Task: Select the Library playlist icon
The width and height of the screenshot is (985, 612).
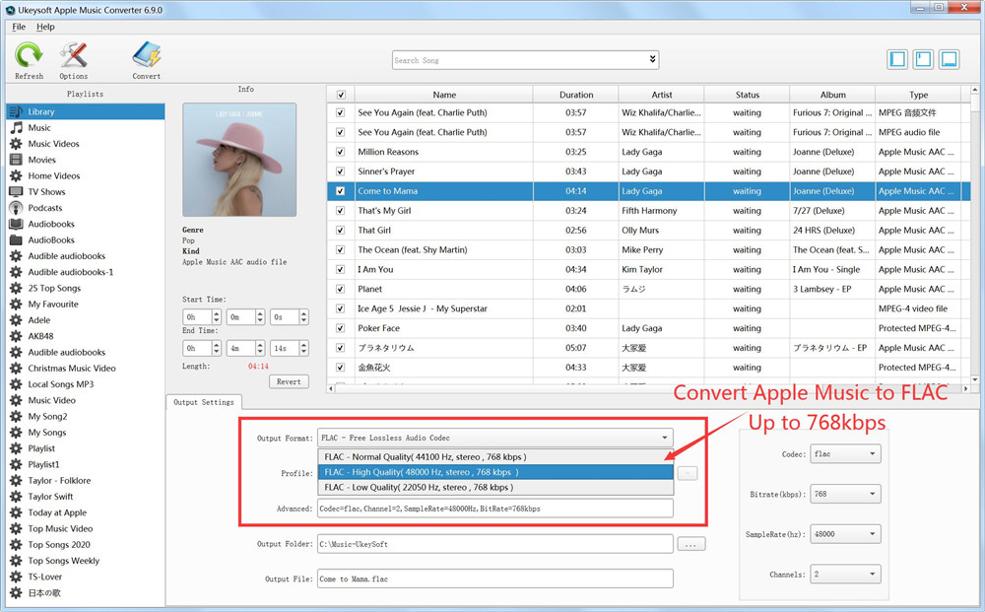Action: point(17,111)
